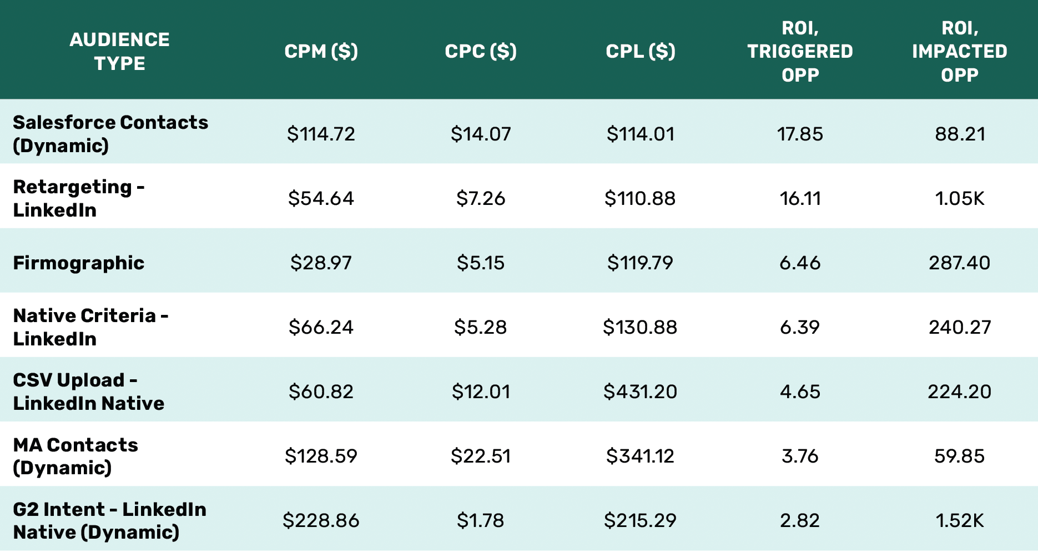Screen dimensions: 1038x552
Task: Click the 17.85 triggered ROI value
Action: [x=800, y=134]
